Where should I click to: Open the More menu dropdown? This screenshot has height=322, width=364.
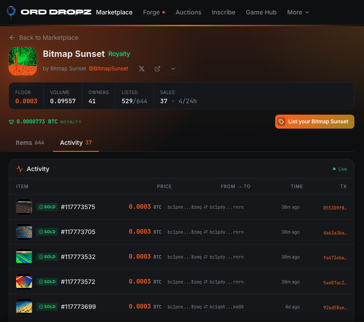coord(298,12)
